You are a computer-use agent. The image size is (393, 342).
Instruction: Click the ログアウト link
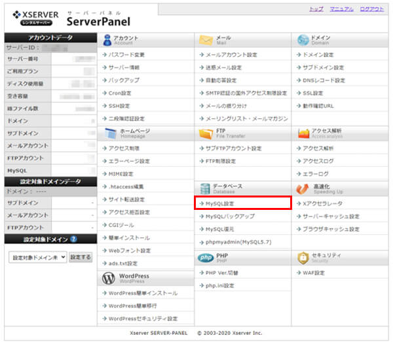click(371, 9)
